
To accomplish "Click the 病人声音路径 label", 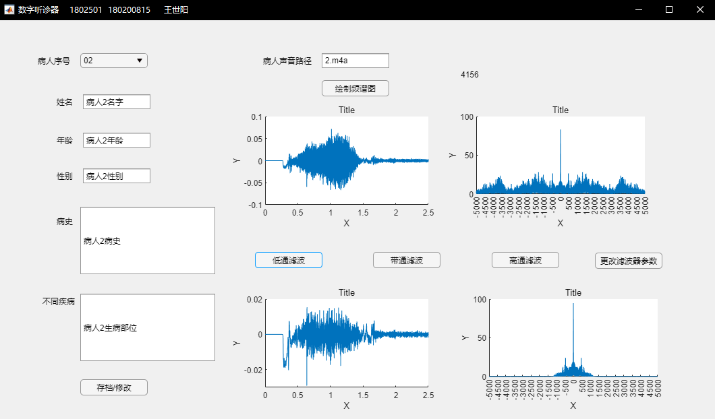I will point(287,61).
